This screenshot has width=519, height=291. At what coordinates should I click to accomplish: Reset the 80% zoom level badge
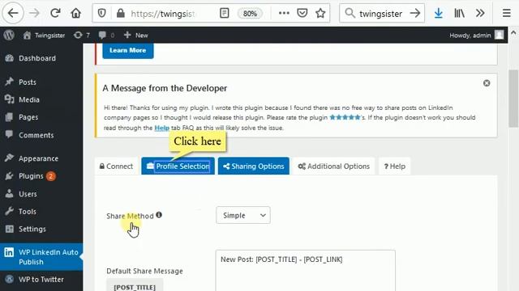(250, 14)
